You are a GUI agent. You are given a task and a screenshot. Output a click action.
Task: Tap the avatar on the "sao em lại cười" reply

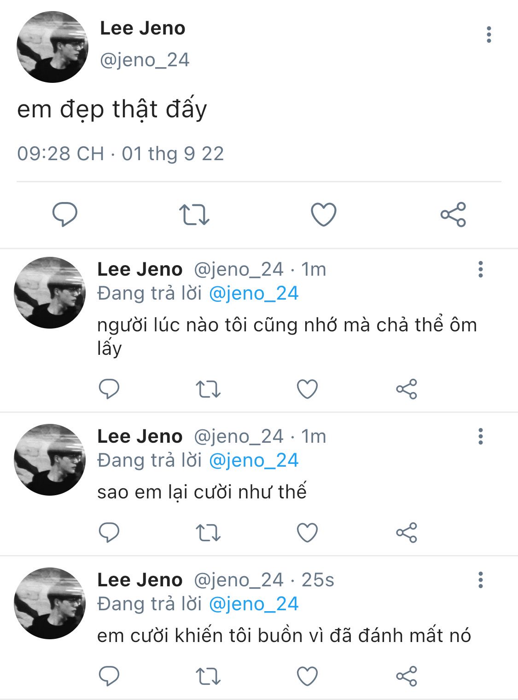pyautogui.click(x=50, y=459)
